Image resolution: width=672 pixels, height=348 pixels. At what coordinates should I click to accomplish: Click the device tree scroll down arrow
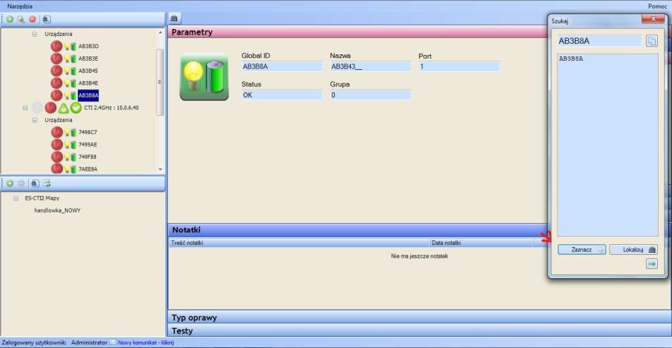click(x=160, y=169)
